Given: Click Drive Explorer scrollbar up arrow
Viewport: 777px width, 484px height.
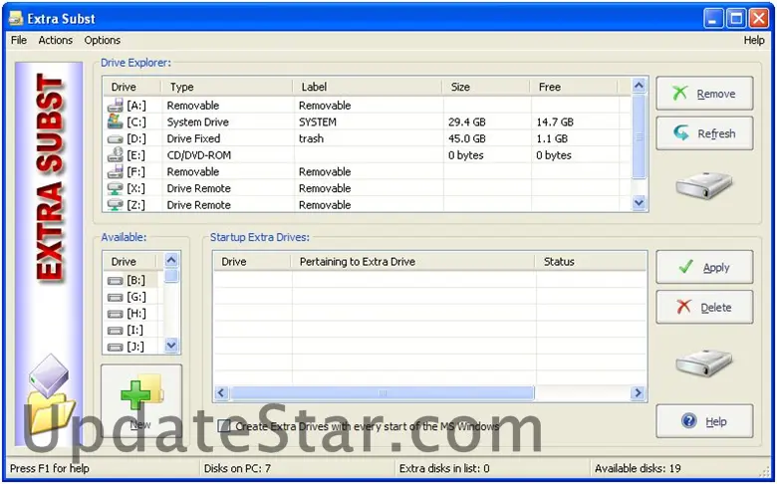Looking at the screenshot, I should [x=639, y=86].
